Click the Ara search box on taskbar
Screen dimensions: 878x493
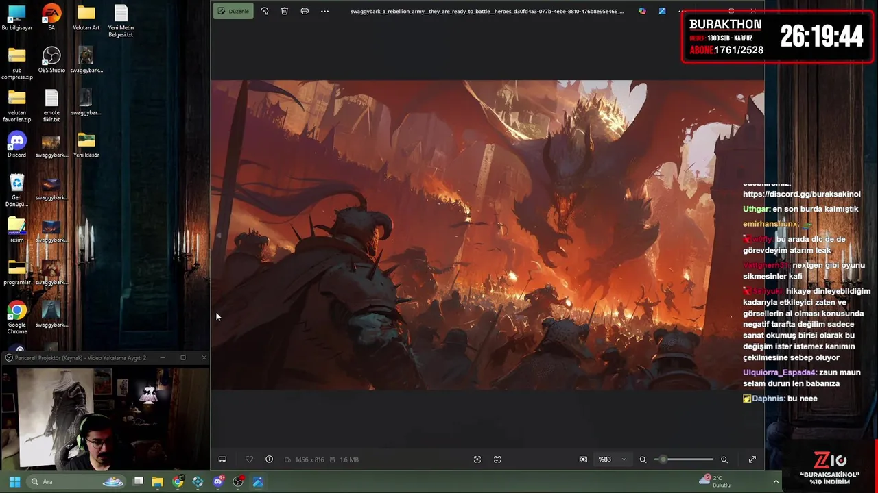[x=77, y=481]
